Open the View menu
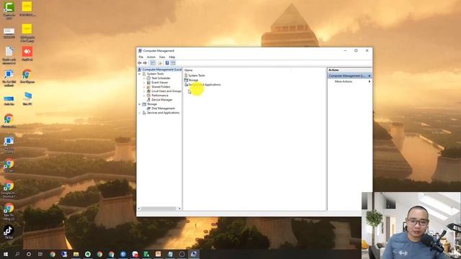Screen dimensions: 461x259 [x=162, y=57]
